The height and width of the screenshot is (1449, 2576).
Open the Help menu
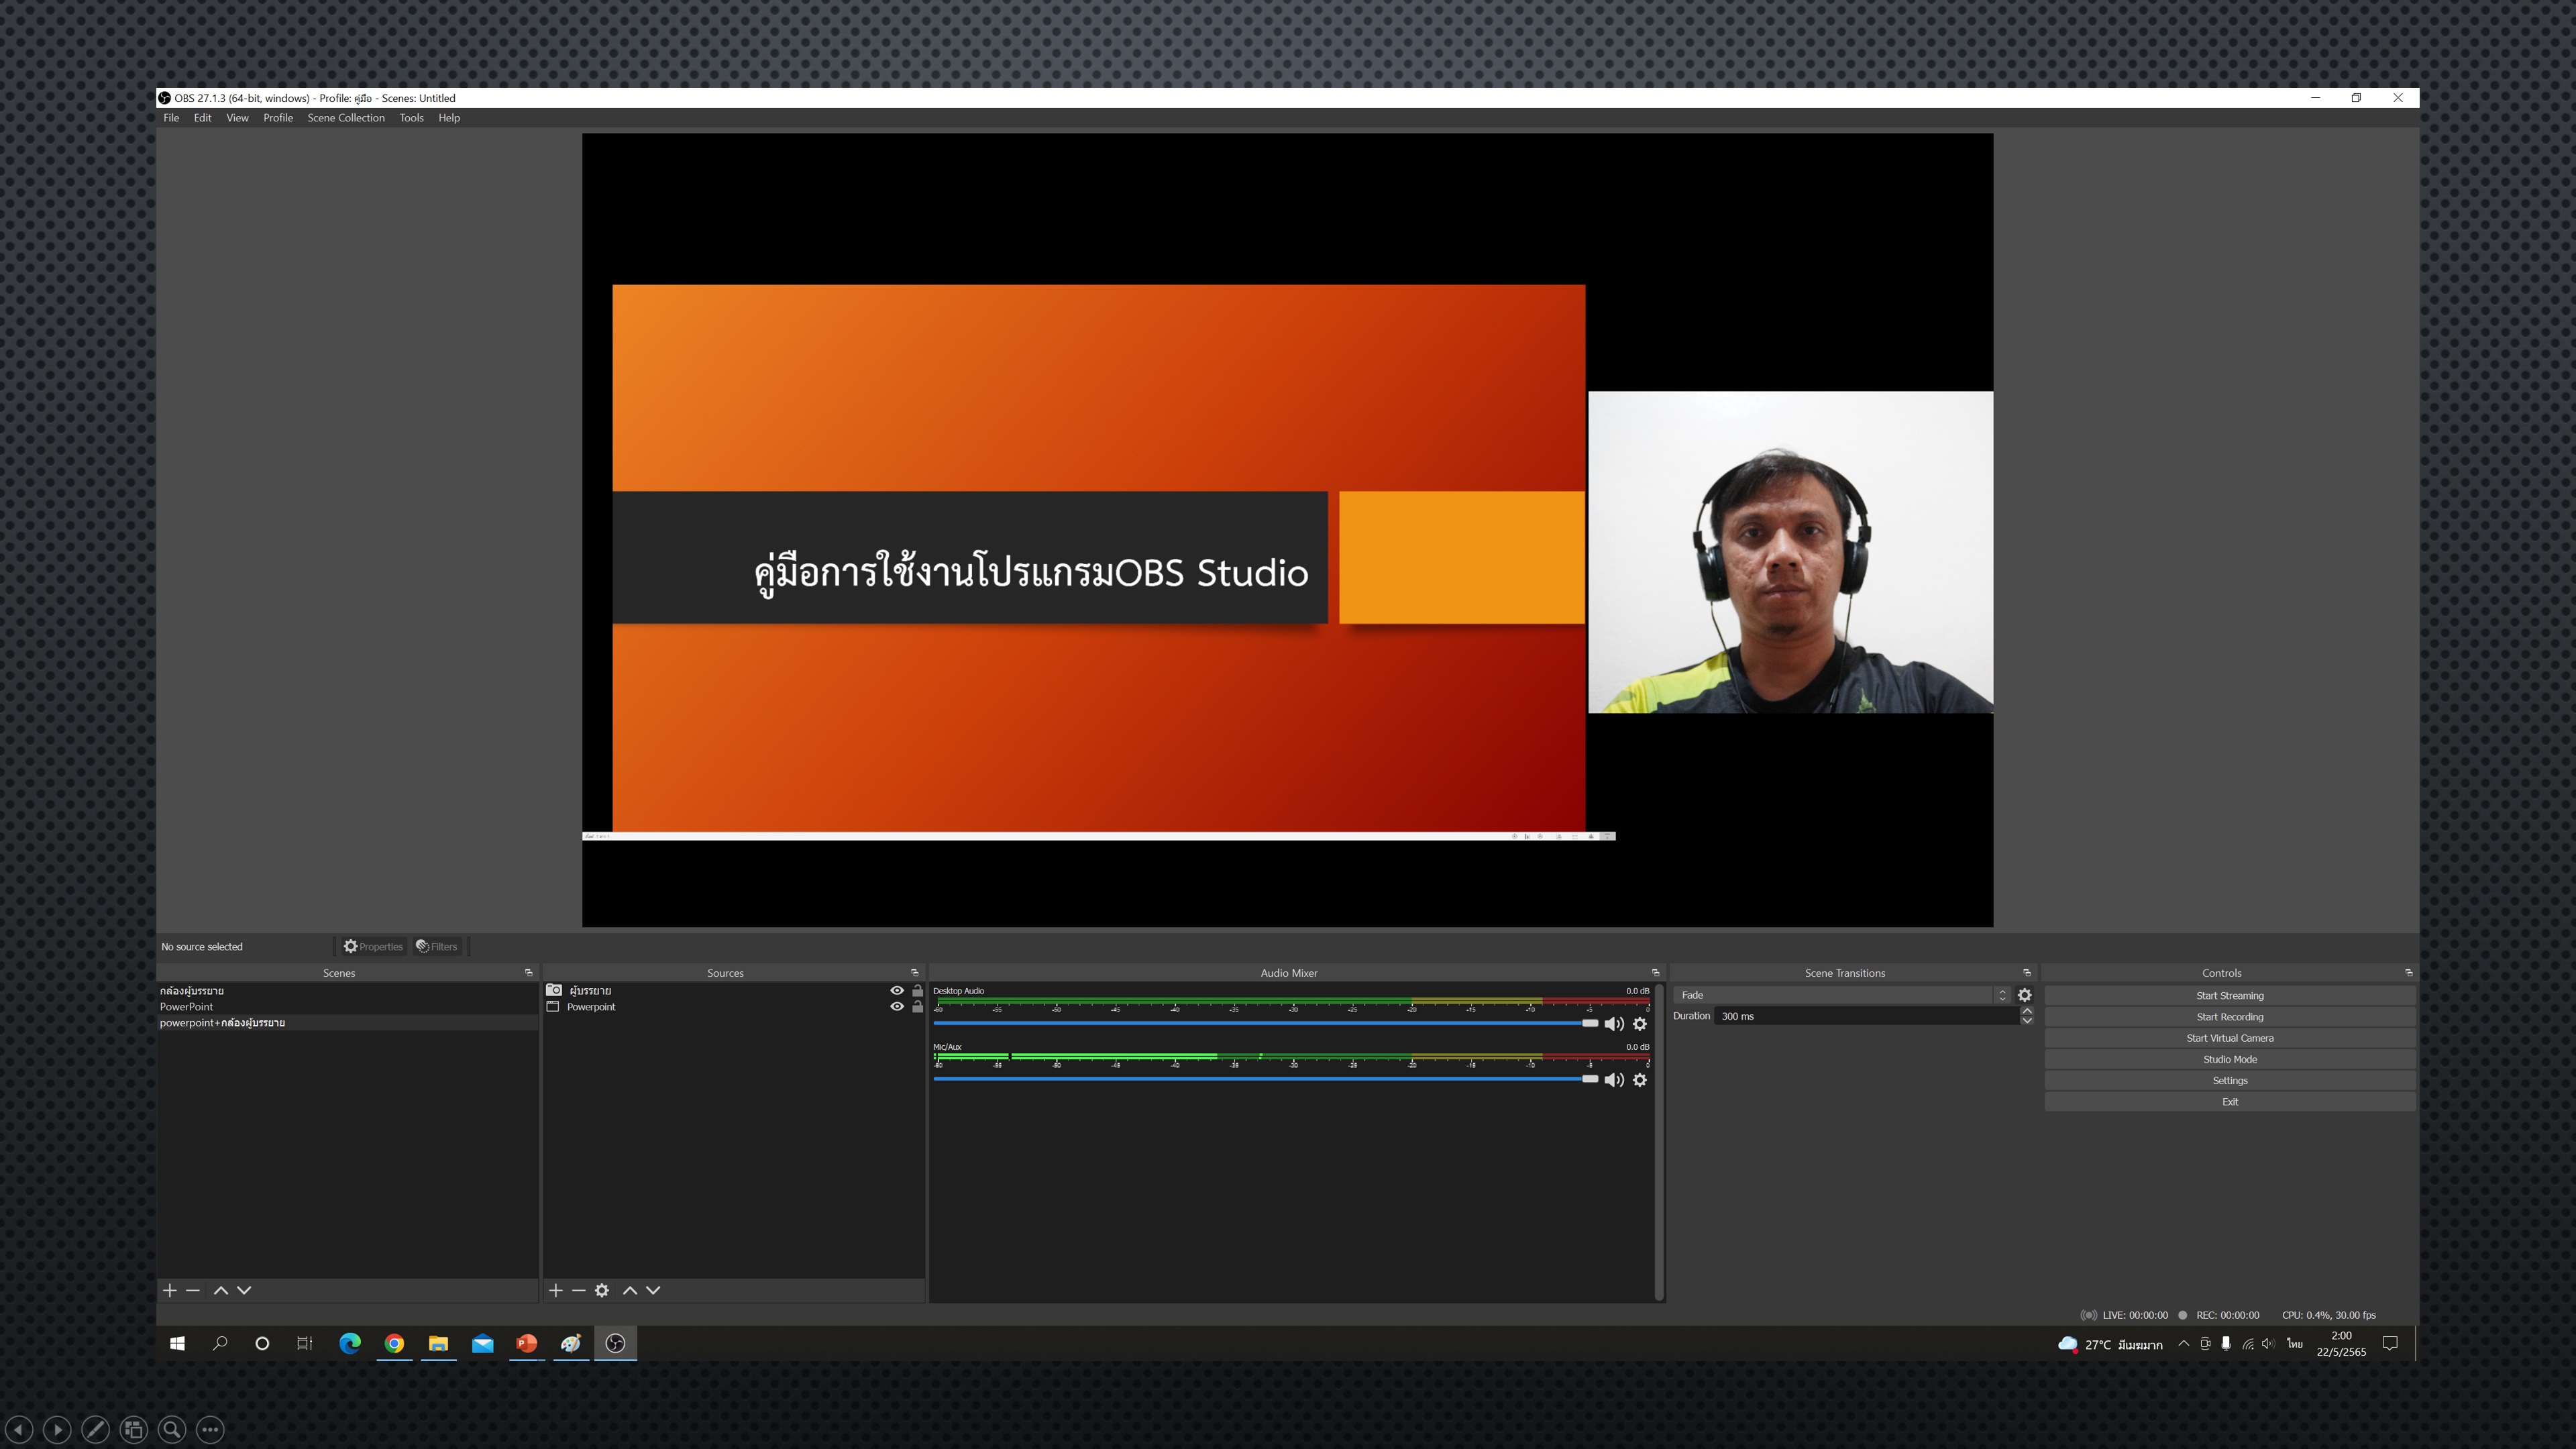(x=449, y=118)
